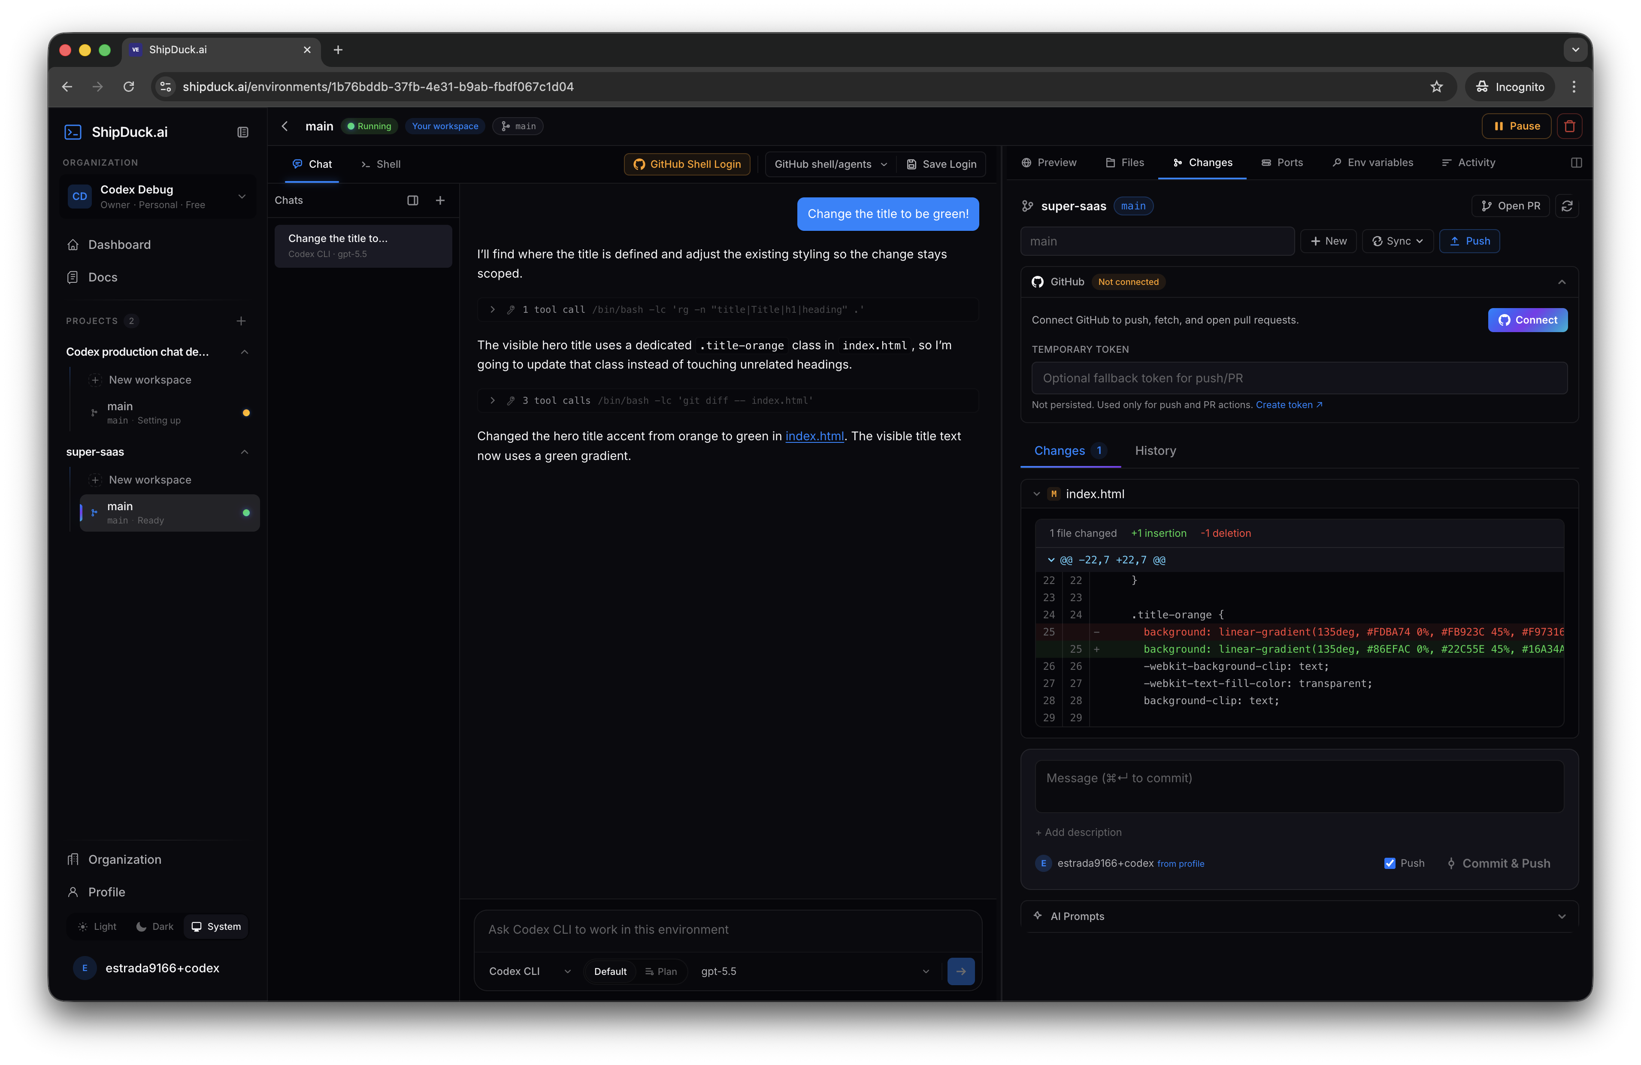Screen dimensions: 1641x1065
Task: Open the Codex CLI agent dropdown
Action: point(530,971)
